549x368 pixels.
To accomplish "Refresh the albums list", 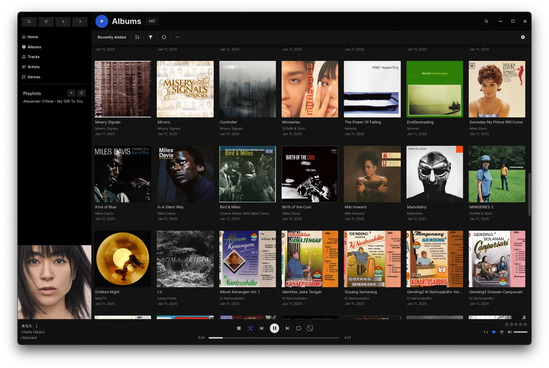I will tap(164, 37).
